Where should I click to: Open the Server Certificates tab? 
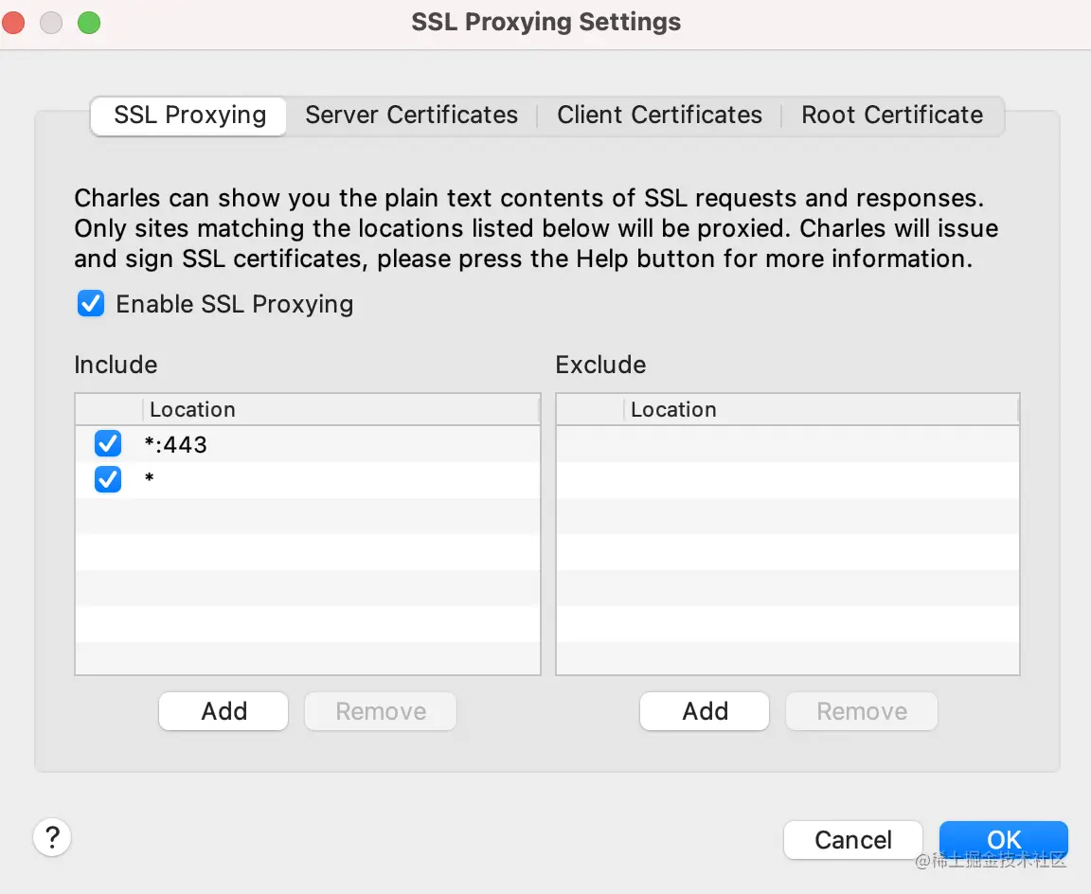tap(411, 116)
